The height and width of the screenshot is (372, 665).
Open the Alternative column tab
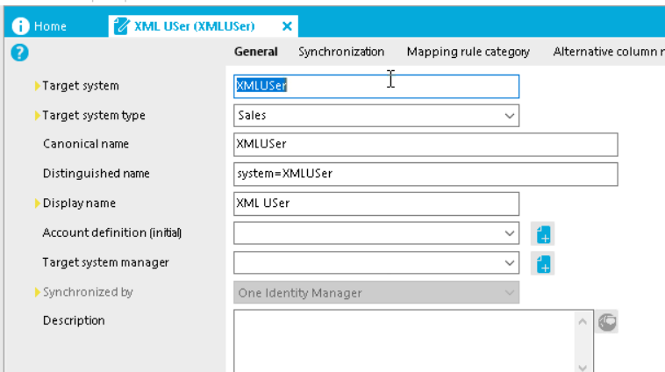coord(609,52)
